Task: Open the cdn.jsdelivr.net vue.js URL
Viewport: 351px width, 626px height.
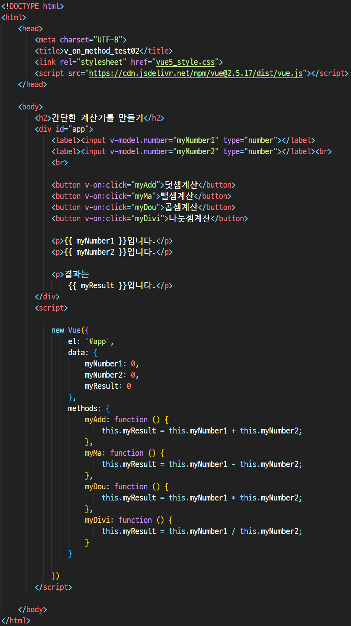Action: (196, 73)
